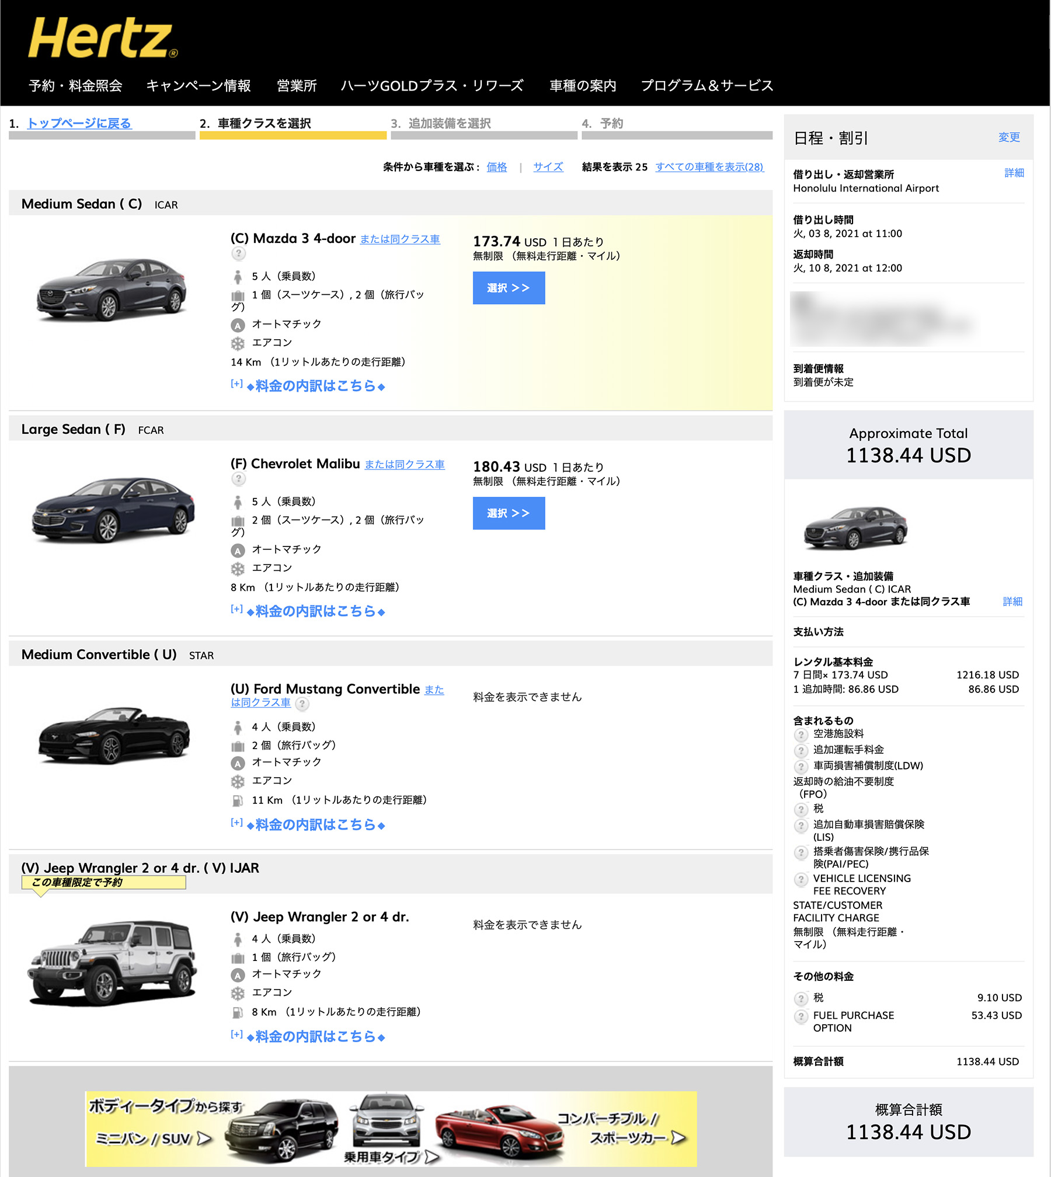Click 選択 button for Chevrolet Malibu
This screenshot has width=1051, height=1177.
[509, 513]
